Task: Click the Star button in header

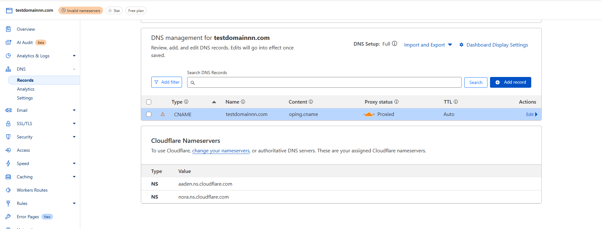Action: [x=114, y=10]
